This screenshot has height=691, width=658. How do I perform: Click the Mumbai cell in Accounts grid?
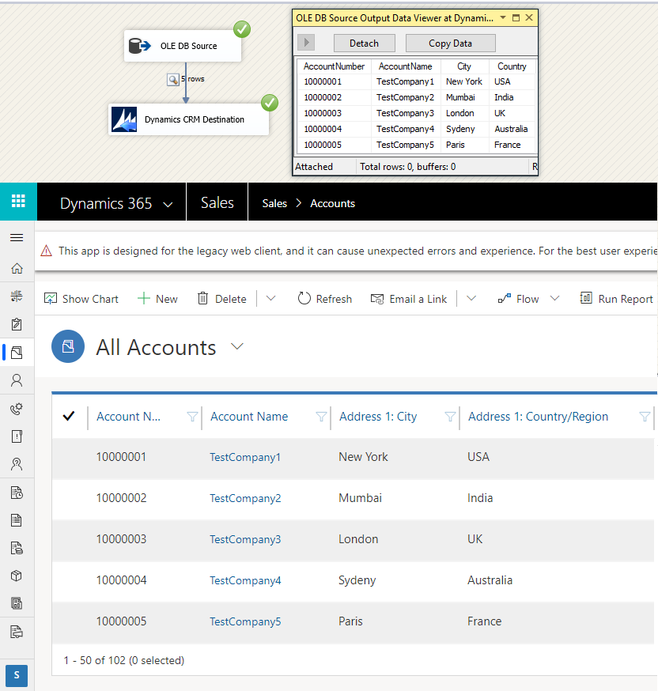(360, 498)
